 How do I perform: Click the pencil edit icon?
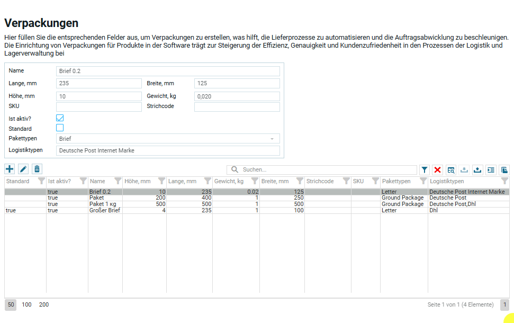click(23, 169)
